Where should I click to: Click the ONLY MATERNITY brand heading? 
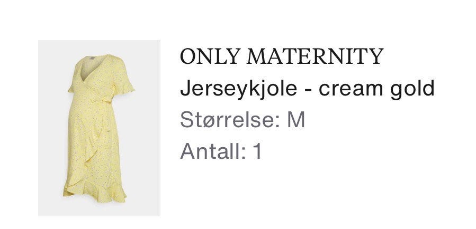pyautogui.click(x=282, y=56)
